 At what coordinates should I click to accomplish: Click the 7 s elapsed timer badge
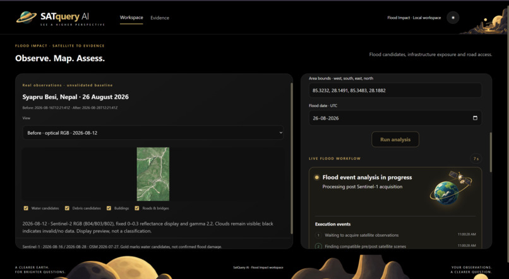[x=476, y=159]
